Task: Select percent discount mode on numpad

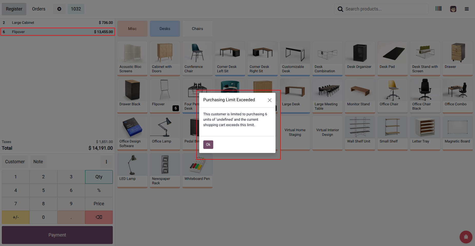Action: point(99,190)
